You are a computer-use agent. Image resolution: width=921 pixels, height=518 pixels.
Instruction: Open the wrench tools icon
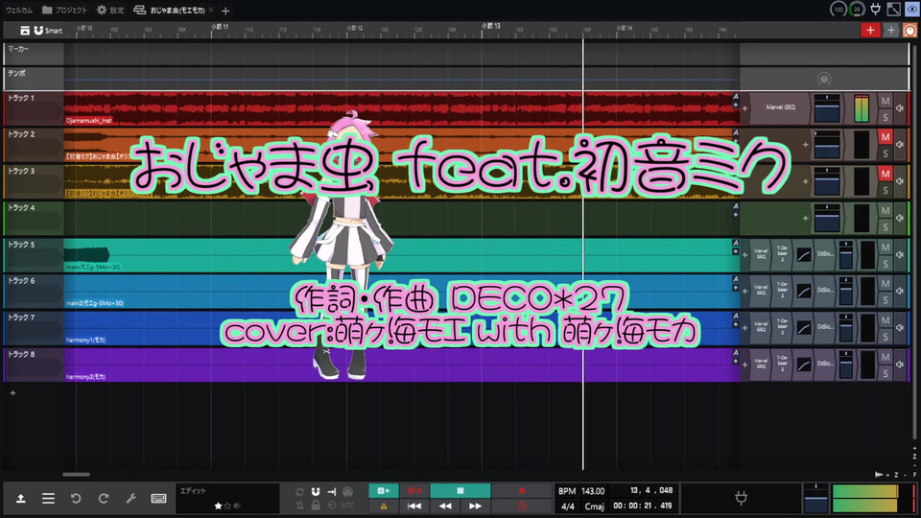(x=131, y=499)
